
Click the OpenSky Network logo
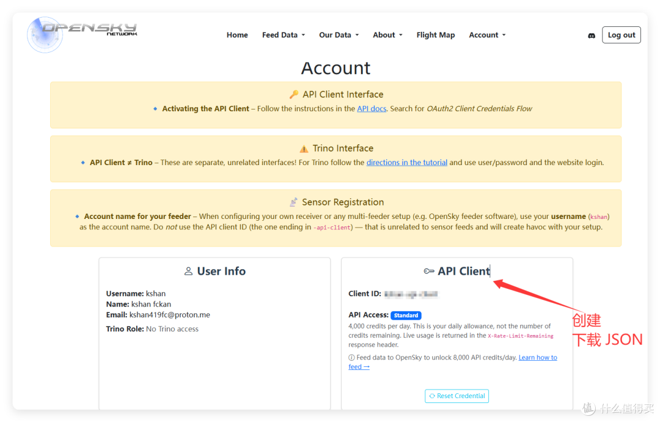coord(82,34)
